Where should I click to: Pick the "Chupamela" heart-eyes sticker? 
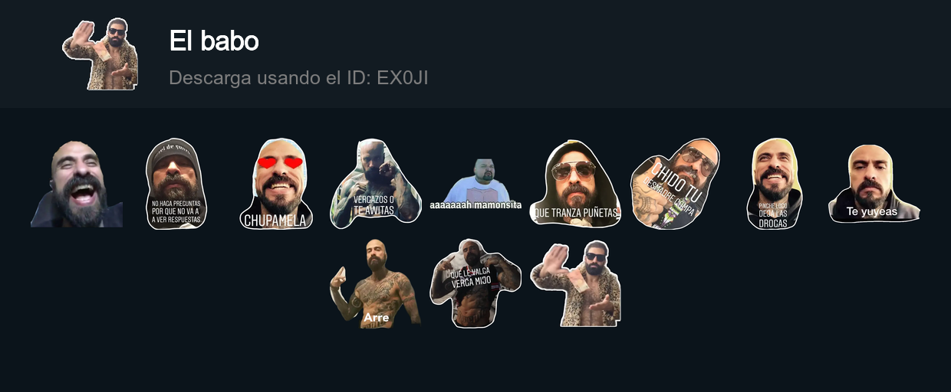276,184
